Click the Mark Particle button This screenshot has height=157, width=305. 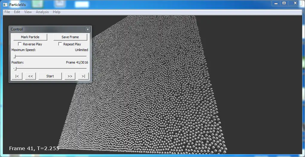coord(30,37)
